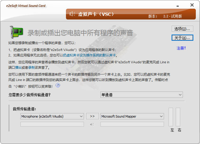Image resolution: width=200 pixels, height=144 pixels.
Task: Click the >> transfer button
Action: 92,116
